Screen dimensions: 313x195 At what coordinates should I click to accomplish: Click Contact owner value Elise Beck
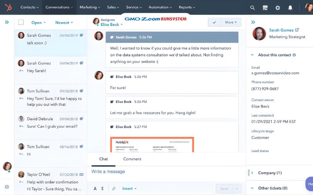click(260, 106)
